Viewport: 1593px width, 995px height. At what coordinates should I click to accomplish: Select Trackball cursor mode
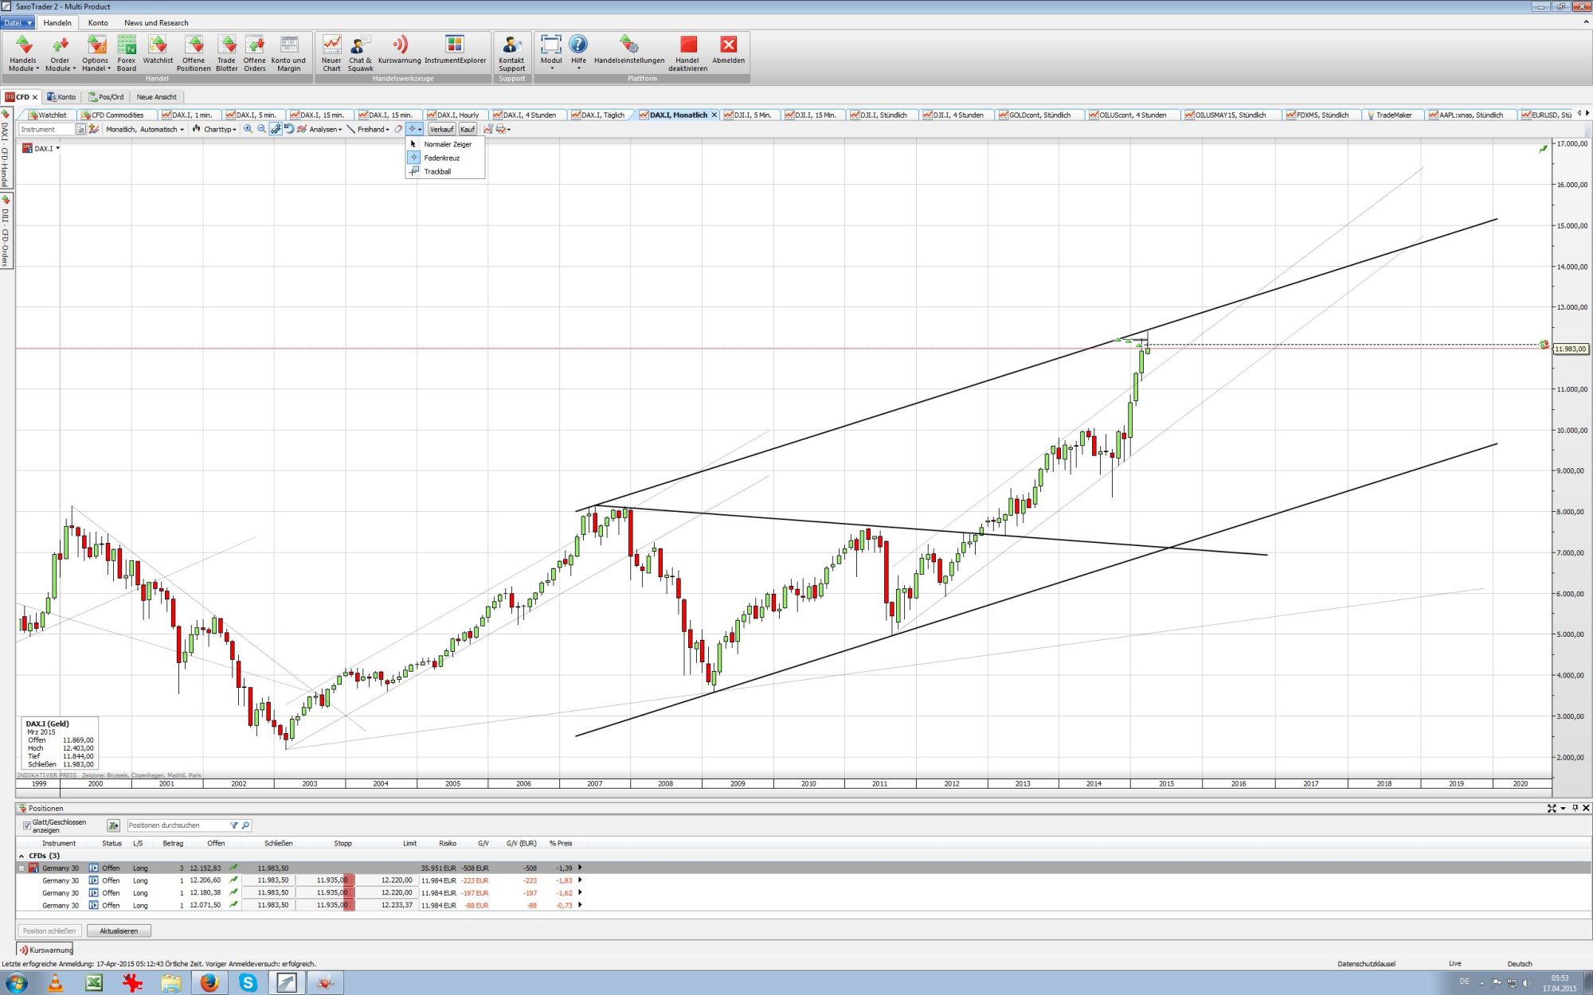coord(437,171)
